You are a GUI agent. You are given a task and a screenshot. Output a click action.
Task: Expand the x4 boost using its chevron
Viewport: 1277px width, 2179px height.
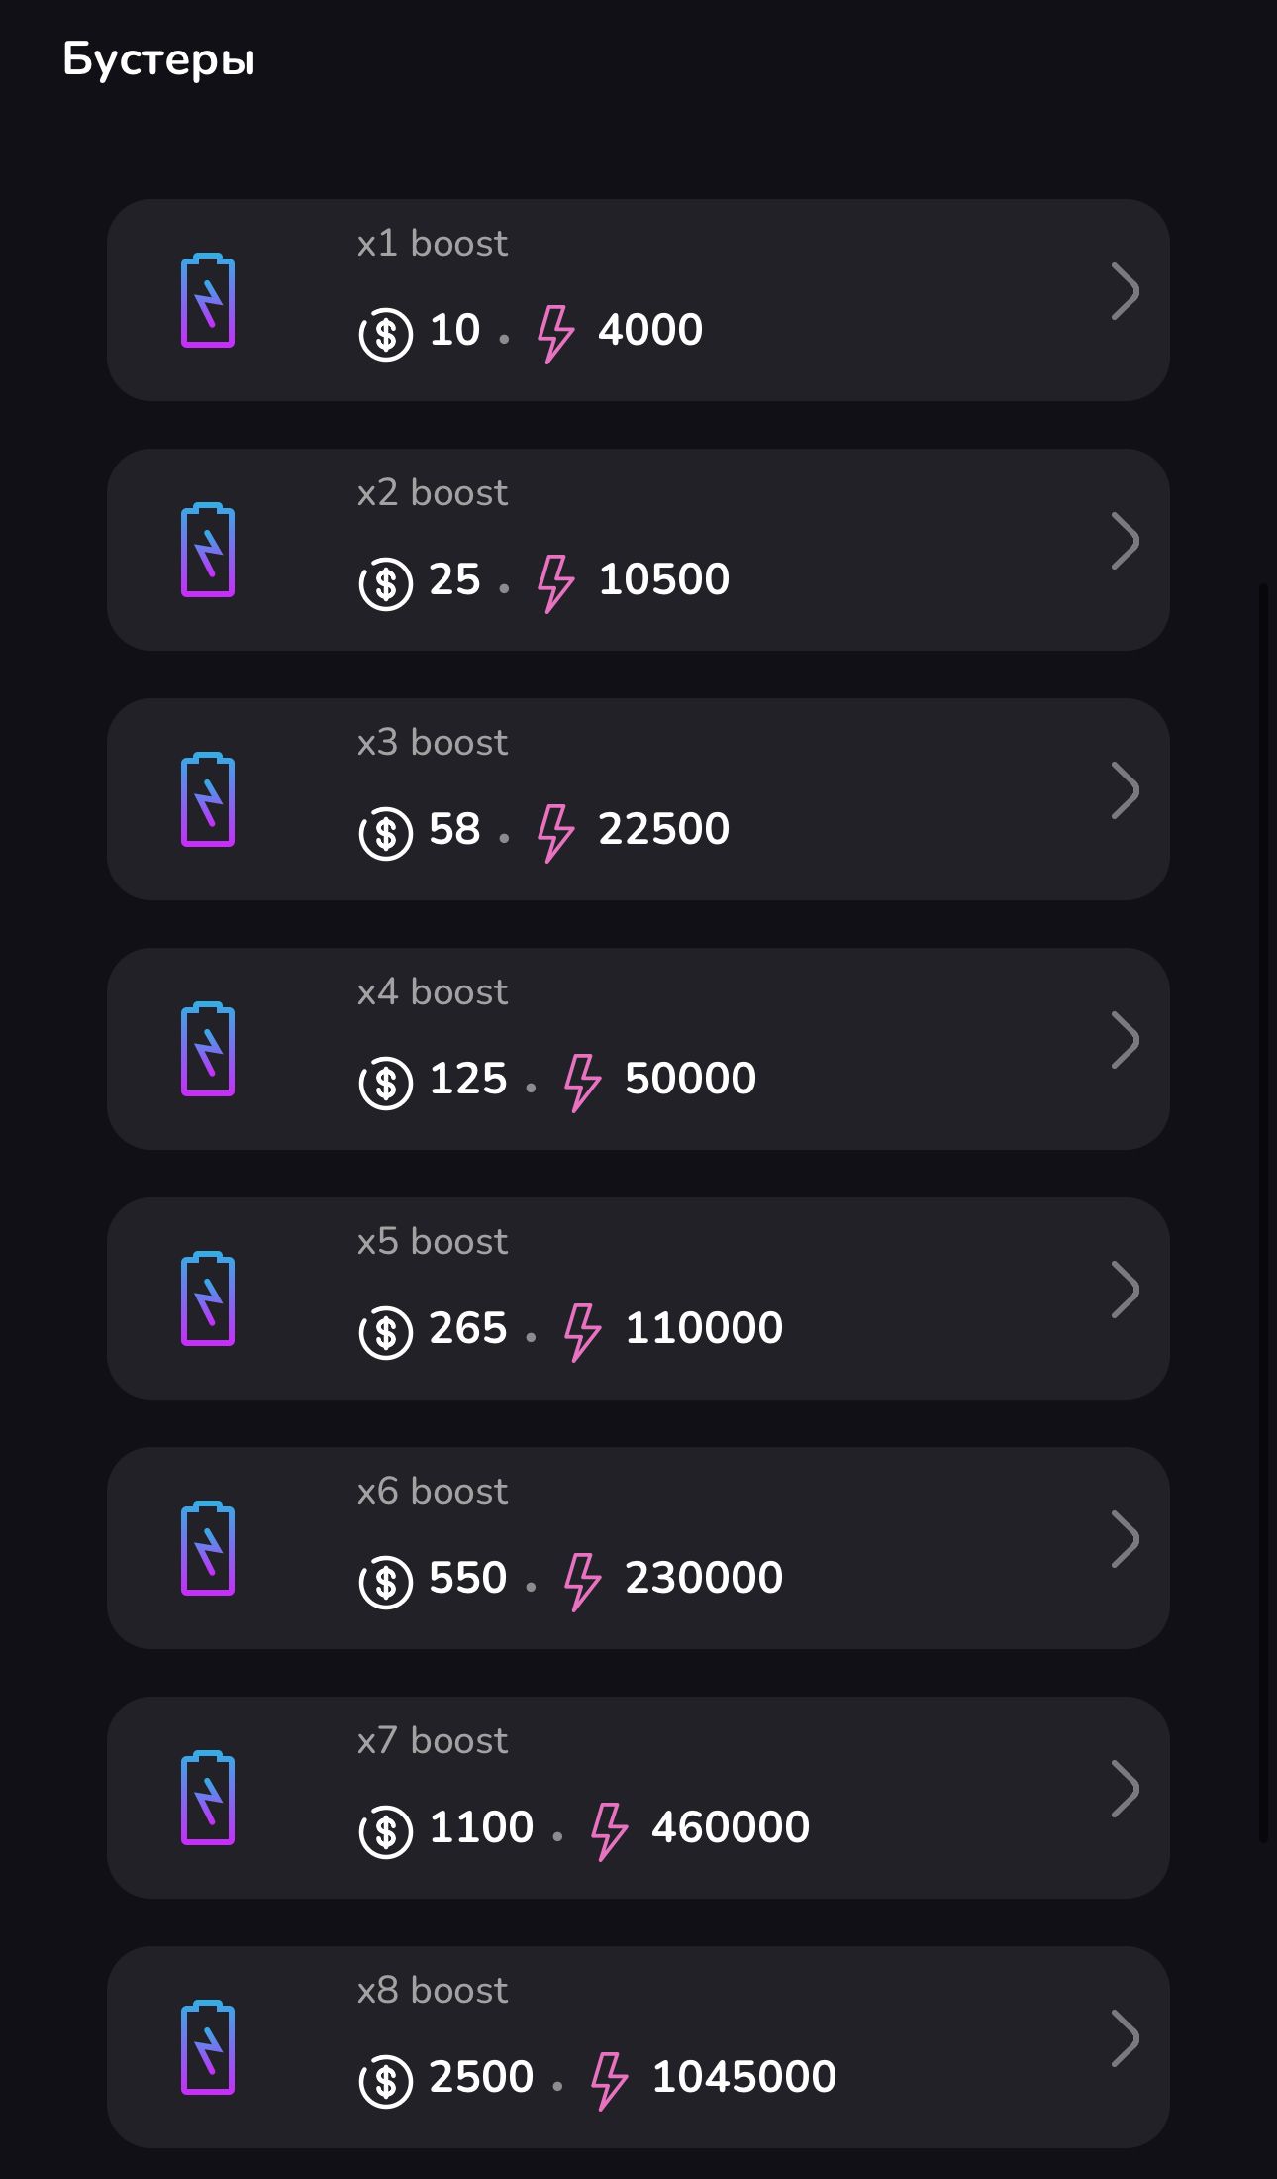1125,1041
